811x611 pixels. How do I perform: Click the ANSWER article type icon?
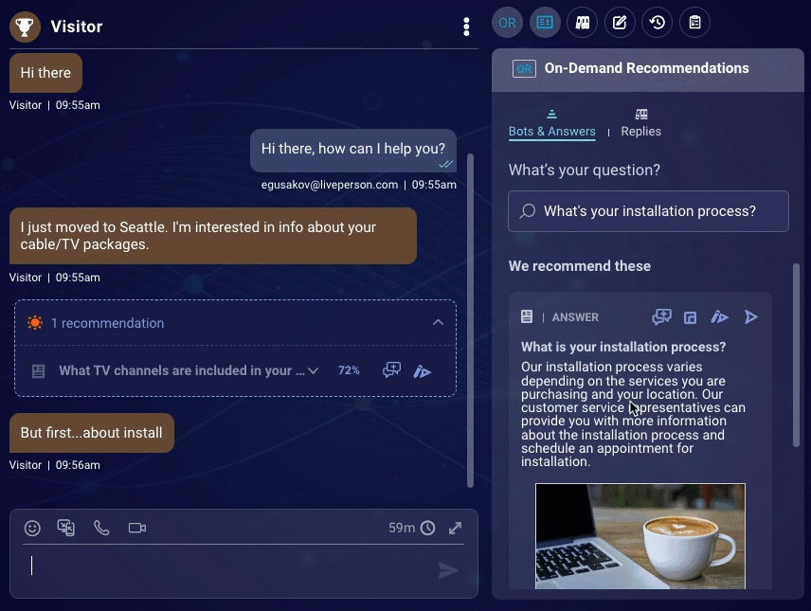527,316
